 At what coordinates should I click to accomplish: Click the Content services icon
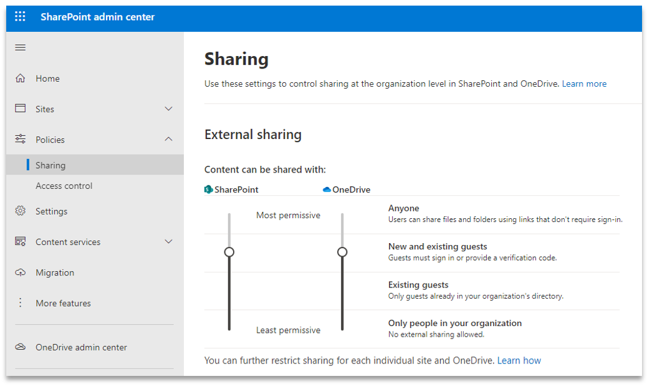(21, 241)
